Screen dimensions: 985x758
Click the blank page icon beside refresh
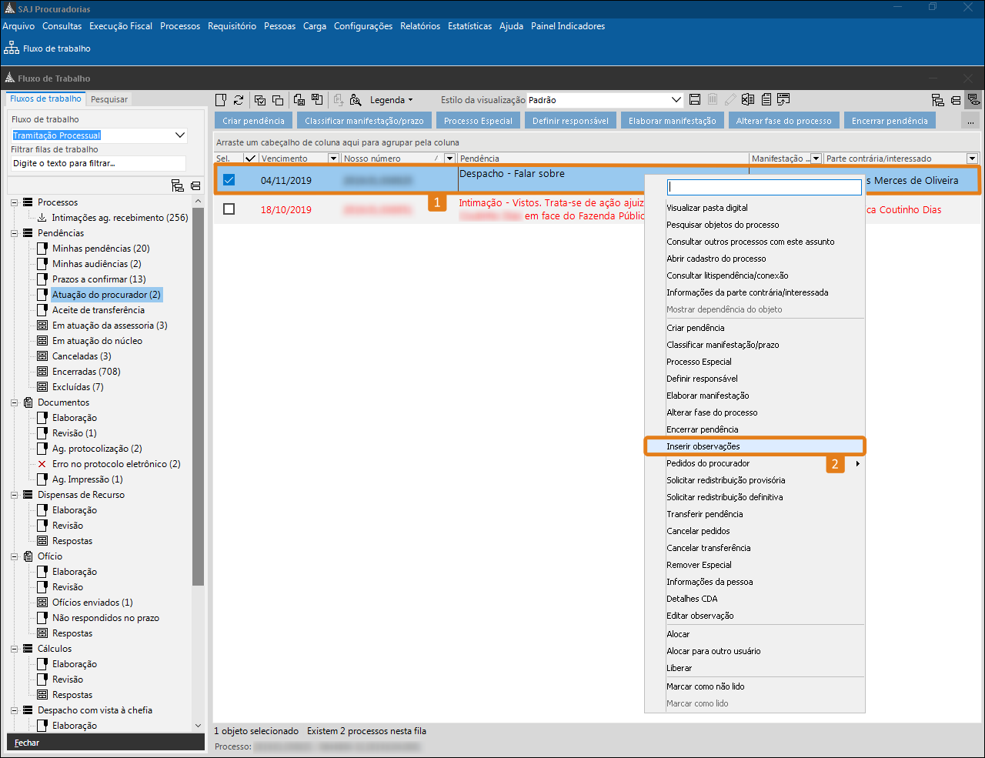pyautogui.click(x=221, y=100)
